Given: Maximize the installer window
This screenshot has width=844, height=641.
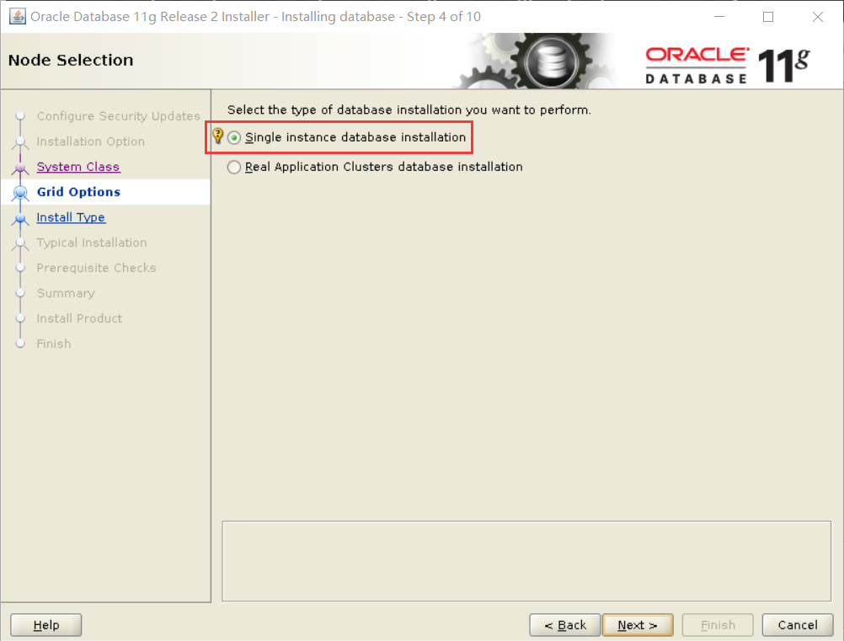Looking at the screenshot, I should [x=768, y=17].
